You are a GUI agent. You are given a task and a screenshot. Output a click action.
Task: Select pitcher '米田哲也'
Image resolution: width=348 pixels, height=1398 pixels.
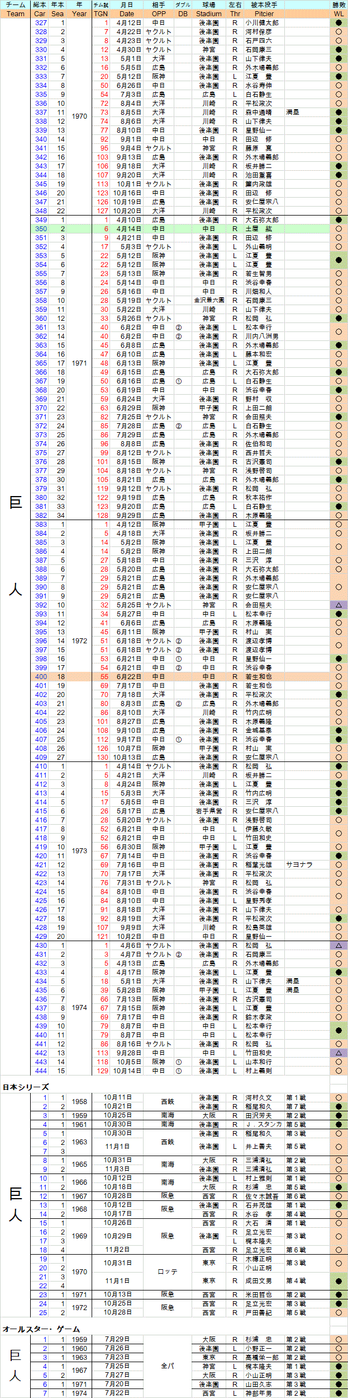[259, 1294]
